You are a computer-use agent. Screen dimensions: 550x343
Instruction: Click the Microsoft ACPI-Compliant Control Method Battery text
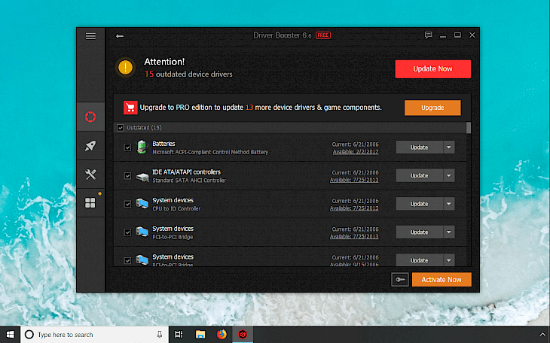(x=210, y=152)
